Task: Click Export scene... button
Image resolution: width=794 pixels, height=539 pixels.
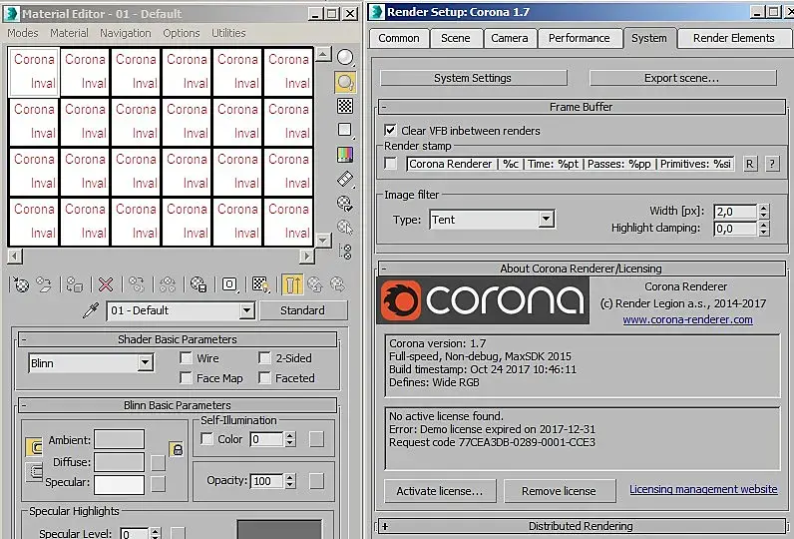Action: coord(682,78)
